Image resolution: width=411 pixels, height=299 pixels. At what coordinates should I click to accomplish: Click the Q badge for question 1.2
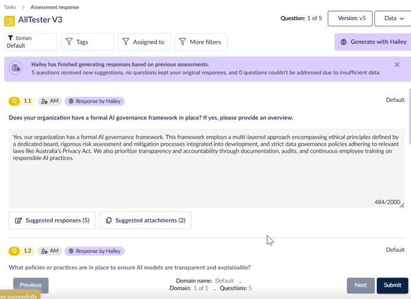point(15,251)
